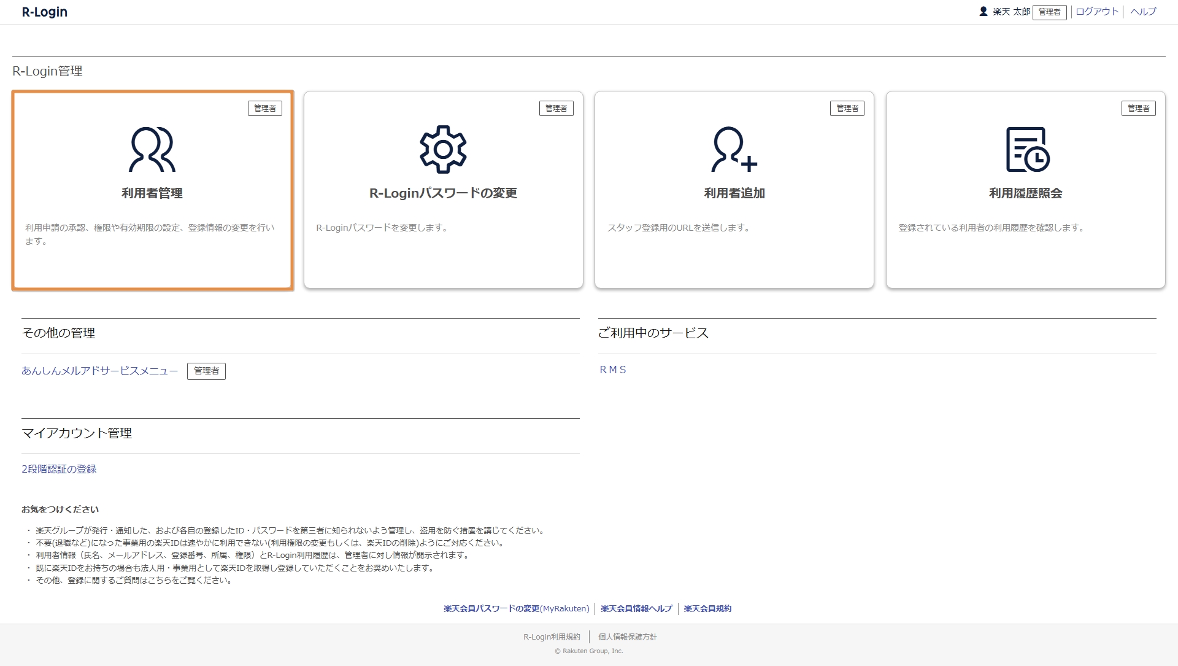Open the ヘルプ page
This screenshot has height=666, width=1178.
(1143, 12)
